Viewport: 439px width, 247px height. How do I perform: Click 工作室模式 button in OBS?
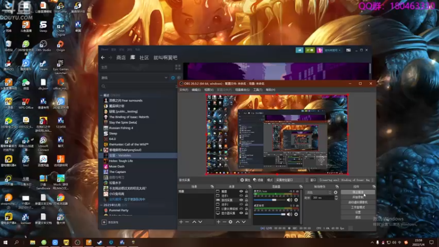click(x=358, y=207)
